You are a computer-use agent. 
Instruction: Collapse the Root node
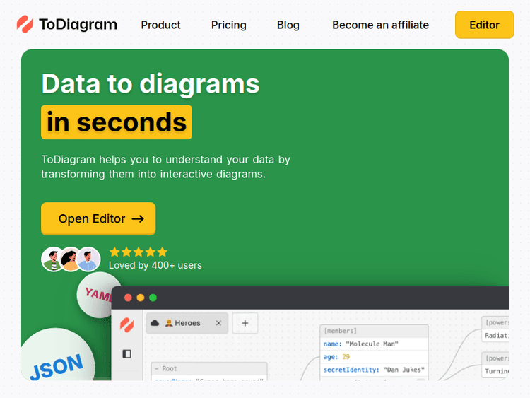157,368
